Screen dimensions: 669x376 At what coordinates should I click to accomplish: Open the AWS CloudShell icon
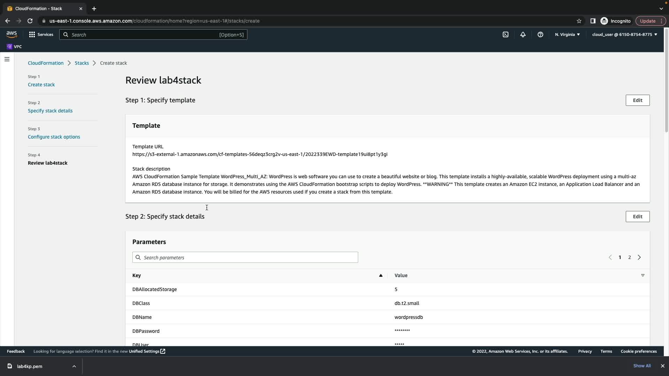click(x=506, y=34)
